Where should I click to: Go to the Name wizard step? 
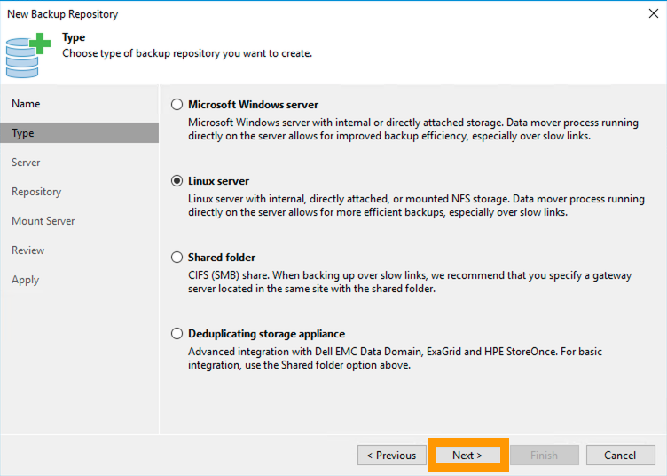pos(26,104)
